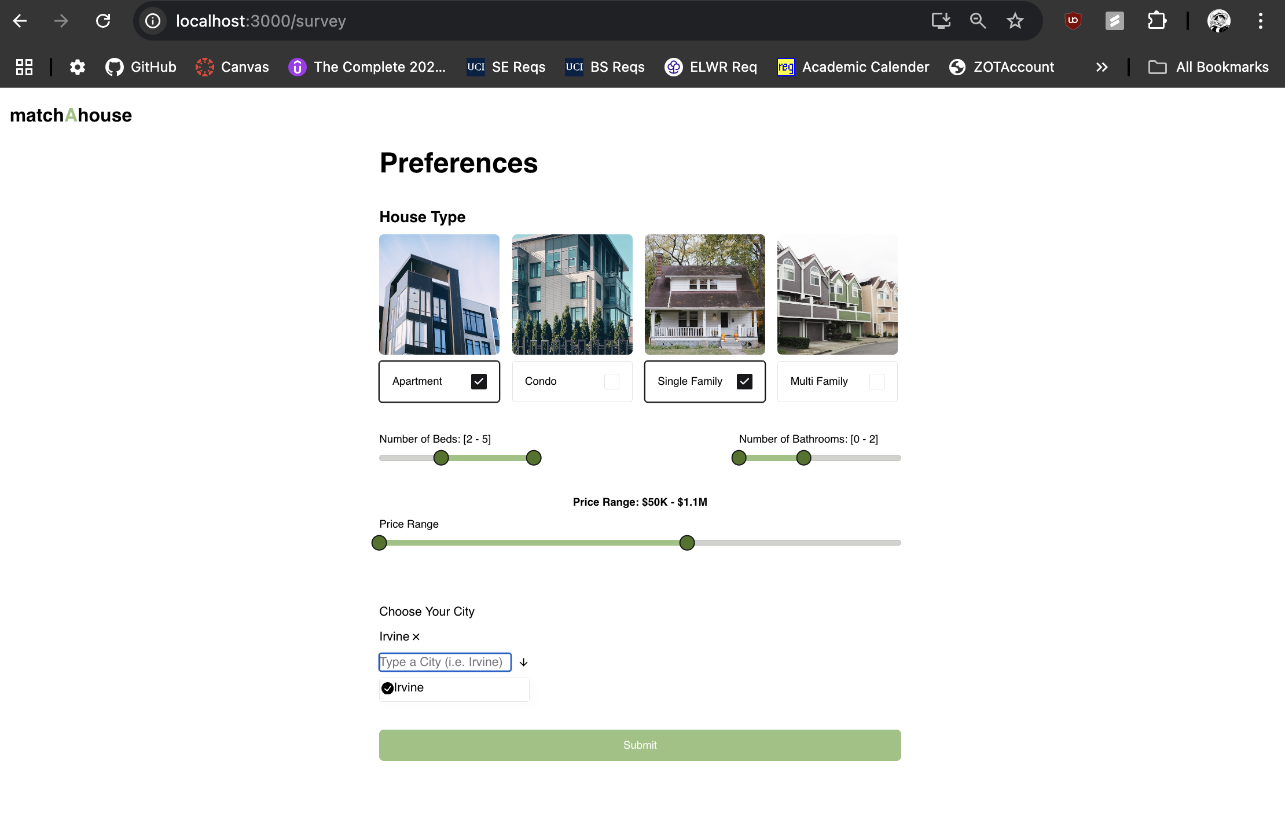Screen dimensions: 1285x817
Task: Click the Price Range upper slider handle
Action: (687, 543)
